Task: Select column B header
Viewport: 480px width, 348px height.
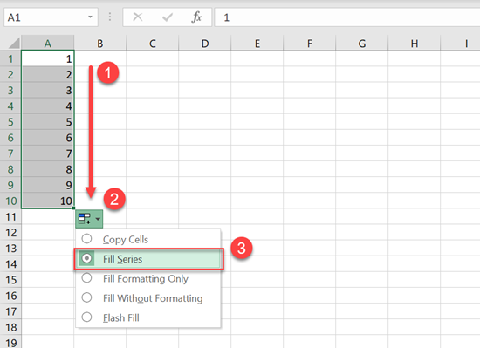Action: (100, 44)
